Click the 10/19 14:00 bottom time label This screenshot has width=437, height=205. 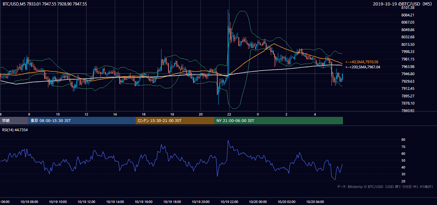tap(115, 202)
